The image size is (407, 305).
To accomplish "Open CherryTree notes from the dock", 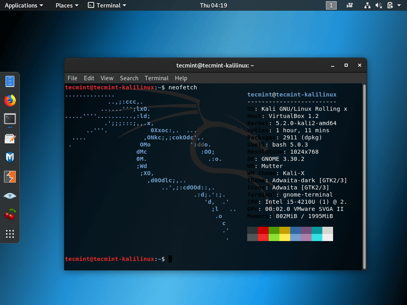I will (10, 214).
